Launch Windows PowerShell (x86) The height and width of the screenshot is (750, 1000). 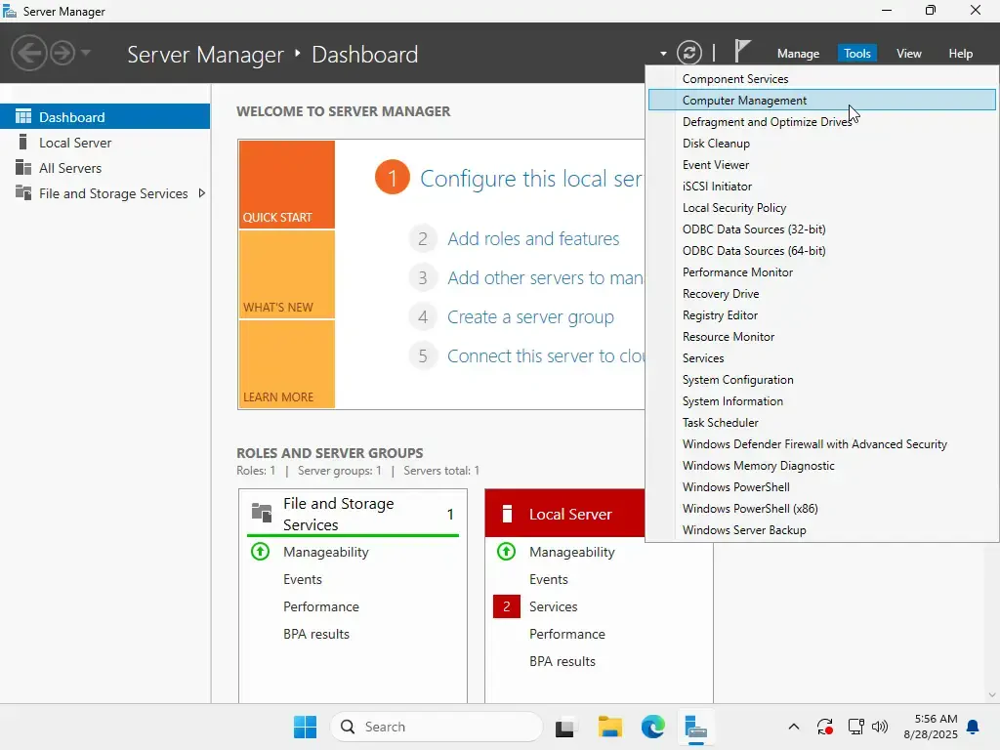pos(821,508)
